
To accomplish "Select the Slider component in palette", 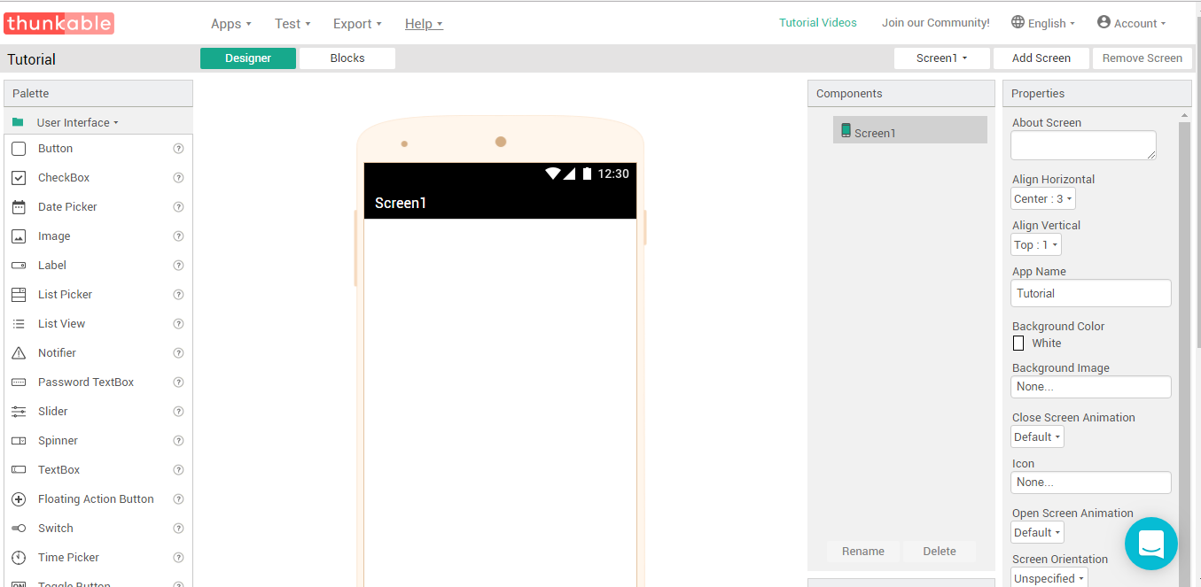I will 54,411.
